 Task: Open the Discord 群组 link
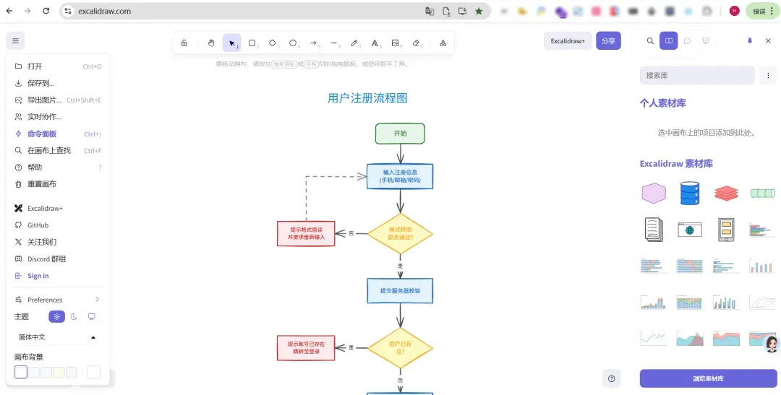pyautogui.click(x=58, y=259)
